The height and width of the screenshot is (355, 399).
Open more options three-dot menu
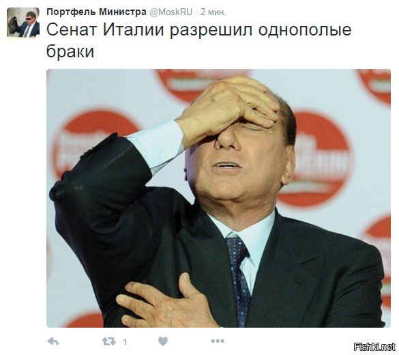218,341
